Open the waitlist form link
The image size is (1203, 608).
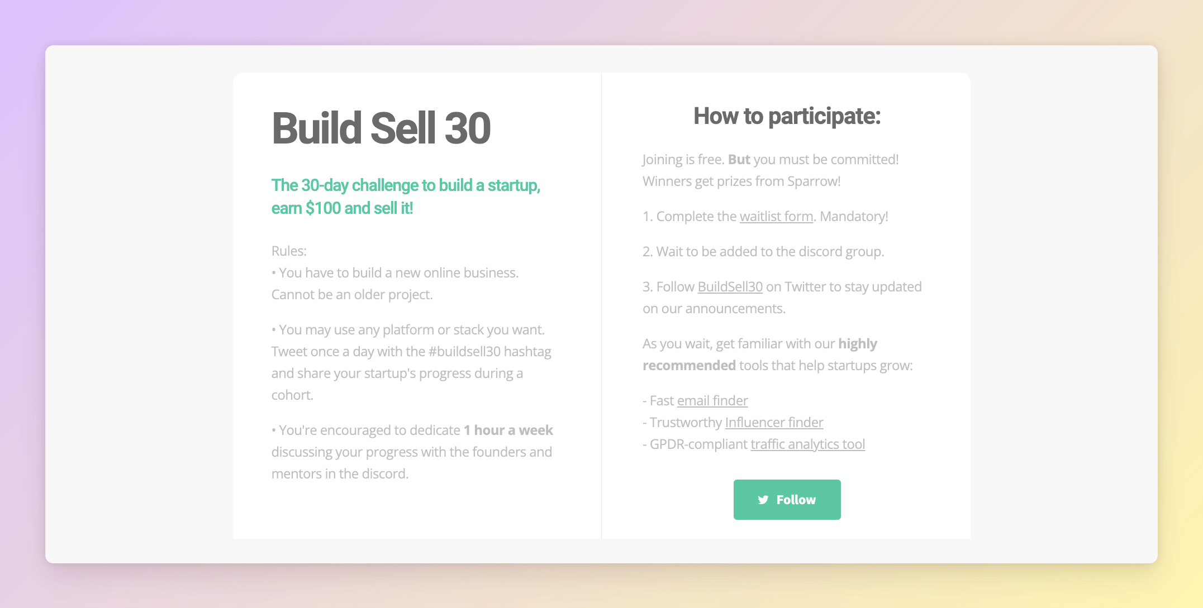click(776, 217)
